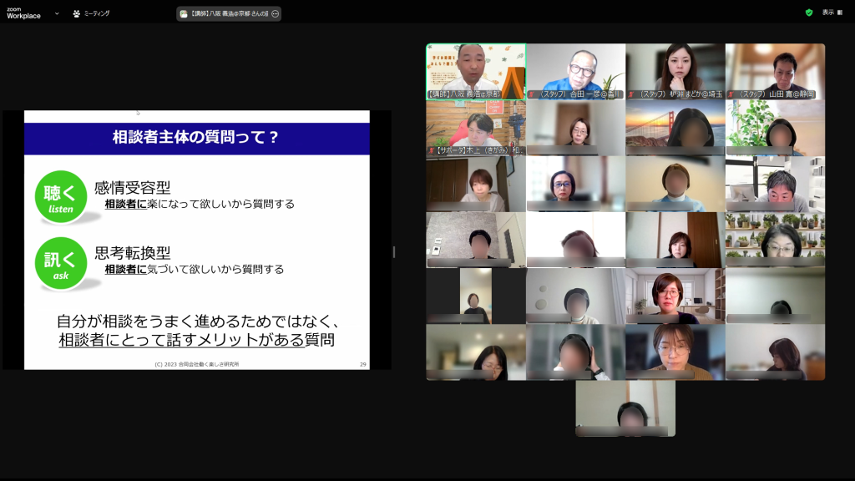Click the screen share icon in the sharing pill
This screenshot has height=481, width=855.
coord(184,14)
